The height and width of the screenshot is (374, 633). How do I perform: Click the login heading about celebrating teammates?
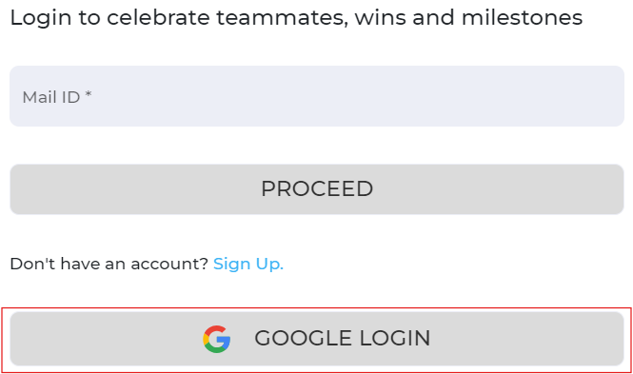(x=296, y=18)
